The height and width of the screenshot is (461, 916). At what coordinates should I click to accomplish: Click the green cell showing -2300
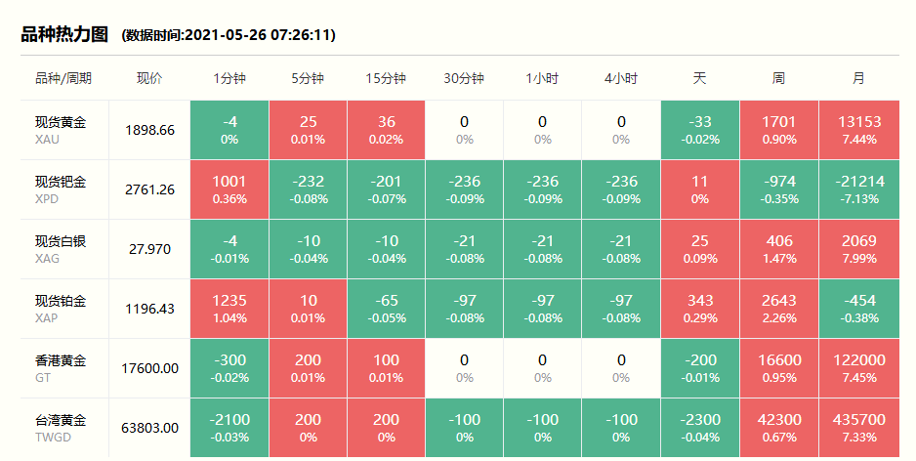tap(699, 427)
